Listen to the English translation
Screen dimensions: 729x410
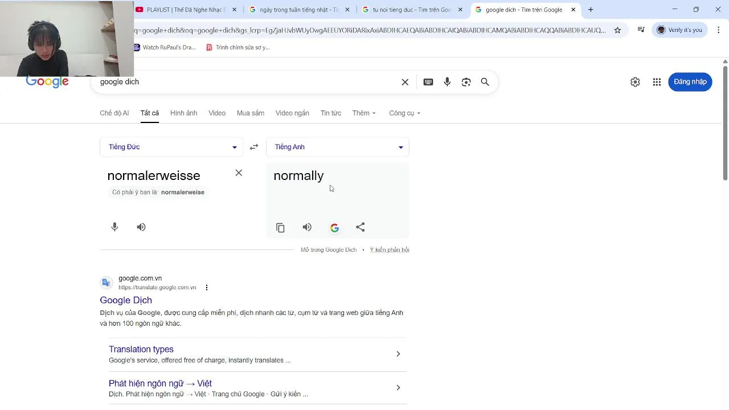[307, 227]
